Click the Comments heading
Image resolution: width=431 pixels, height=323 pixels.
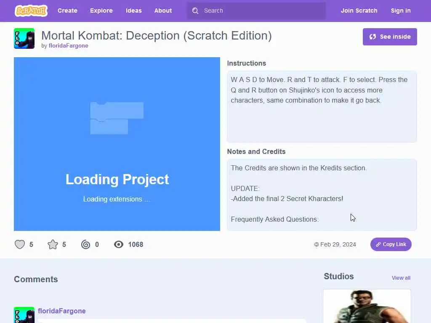tap(36, 279)
